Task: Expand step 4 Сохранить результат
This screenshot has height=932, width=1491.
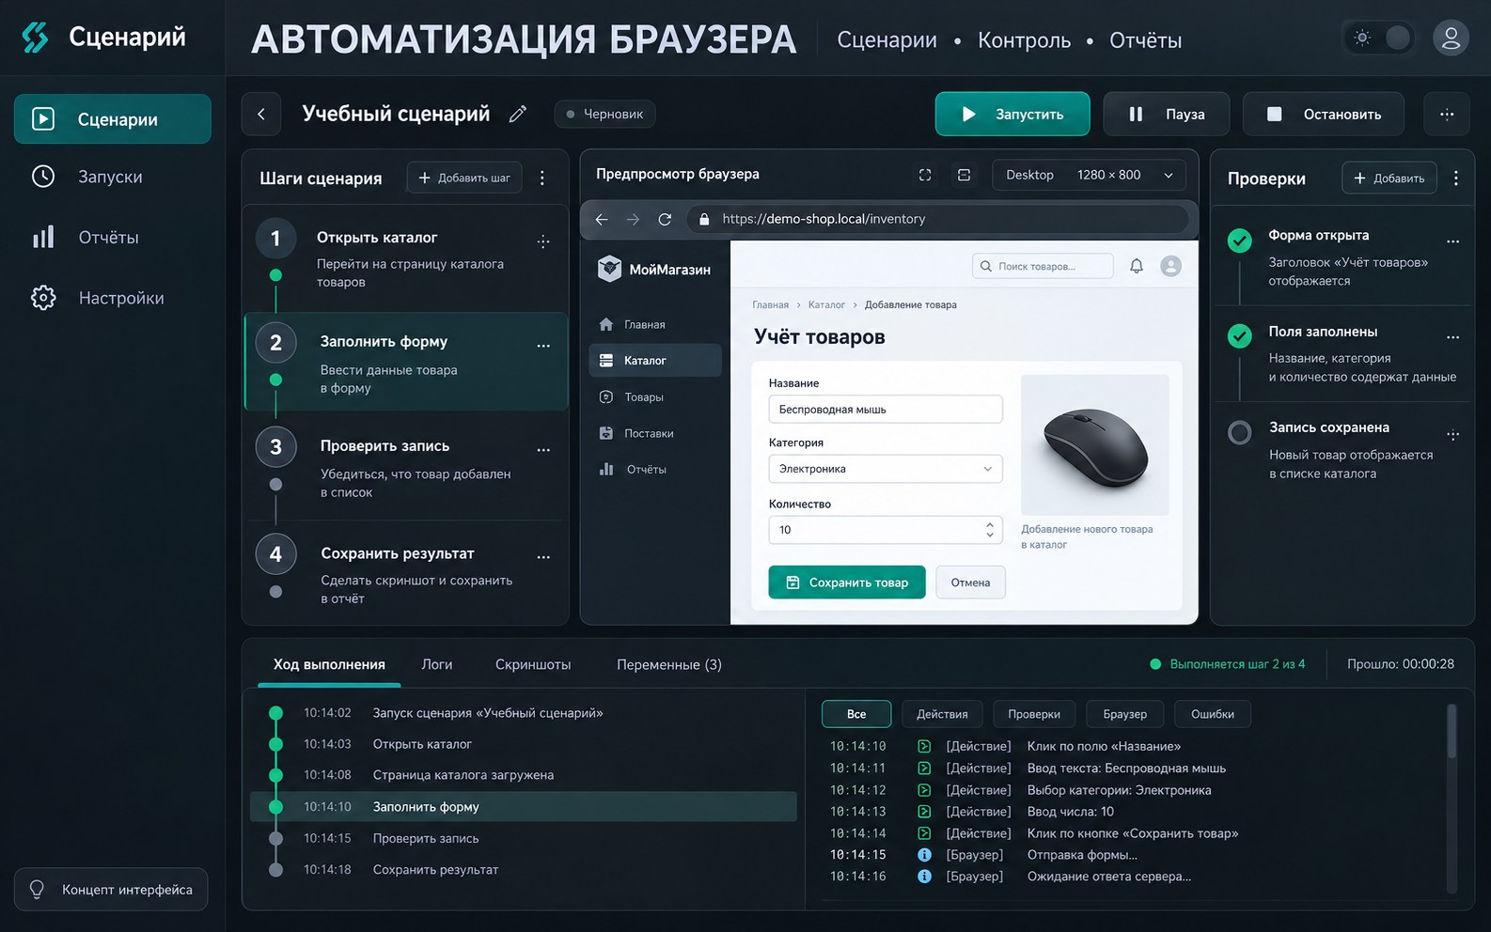Action: click(x=405, y=574)
